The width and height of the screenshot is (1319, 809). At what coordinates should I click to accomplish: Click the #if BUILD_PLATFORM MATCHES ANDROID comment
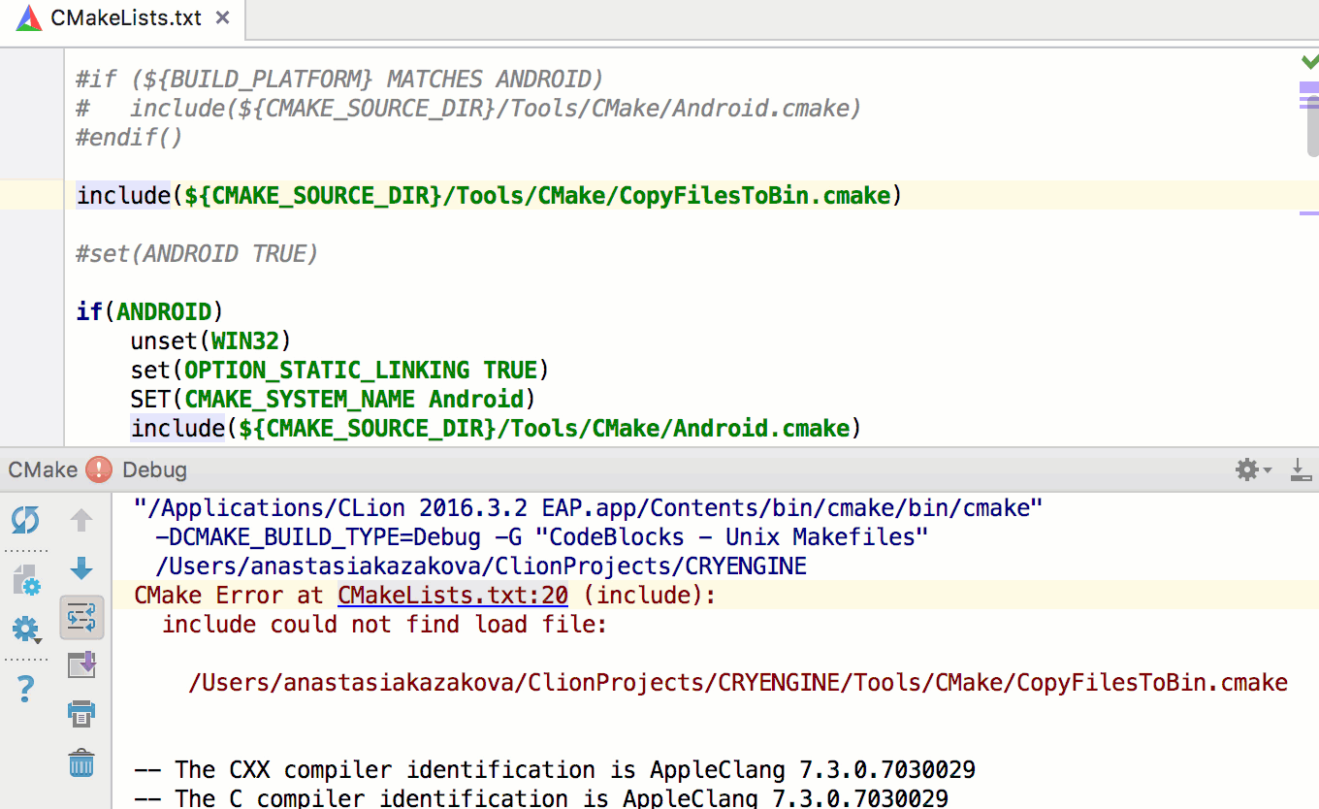339,80
